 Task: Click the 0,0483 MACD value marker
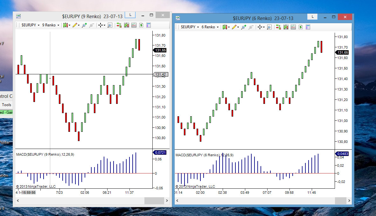click(342, 154)
